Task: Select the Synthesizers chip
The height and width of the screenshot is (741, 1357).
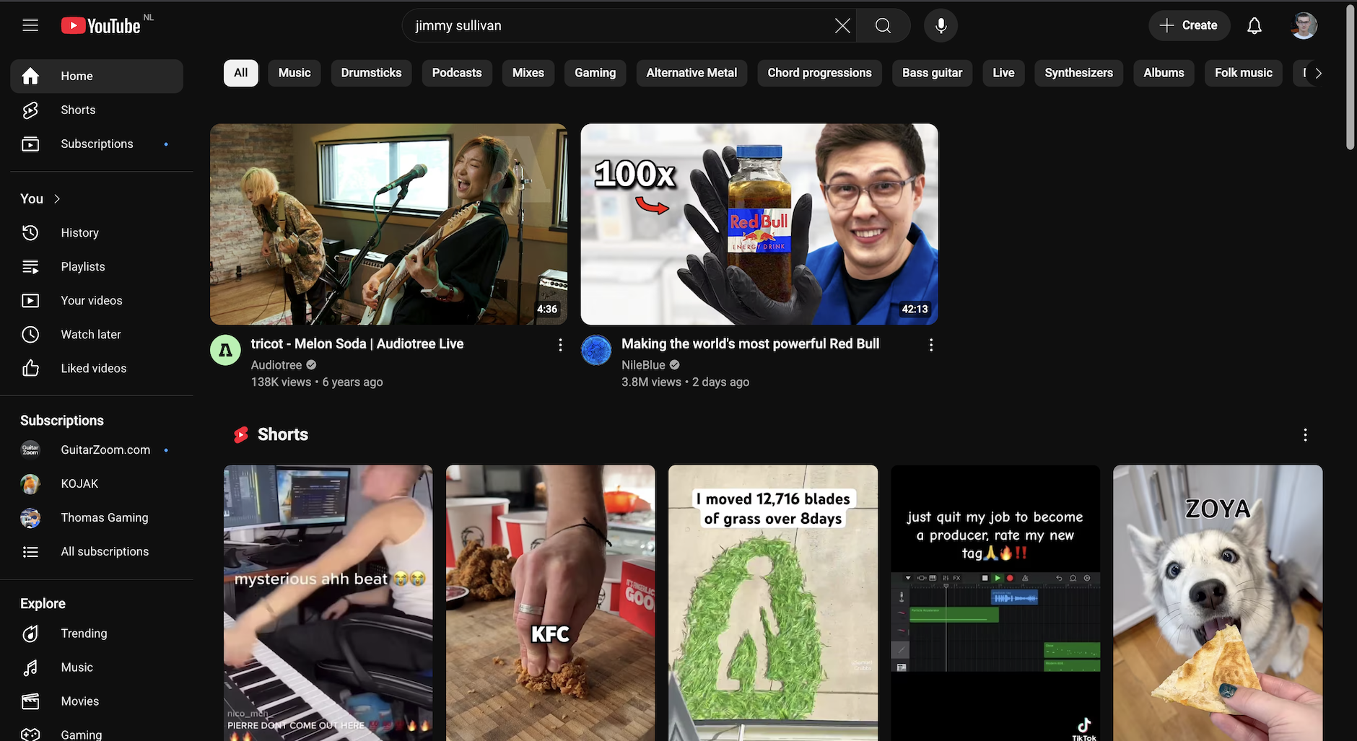Action: click(1078, 73)
